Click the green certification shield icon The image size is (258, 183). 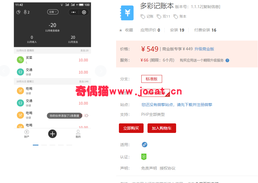pyautogui.click(x=144, y=157)
